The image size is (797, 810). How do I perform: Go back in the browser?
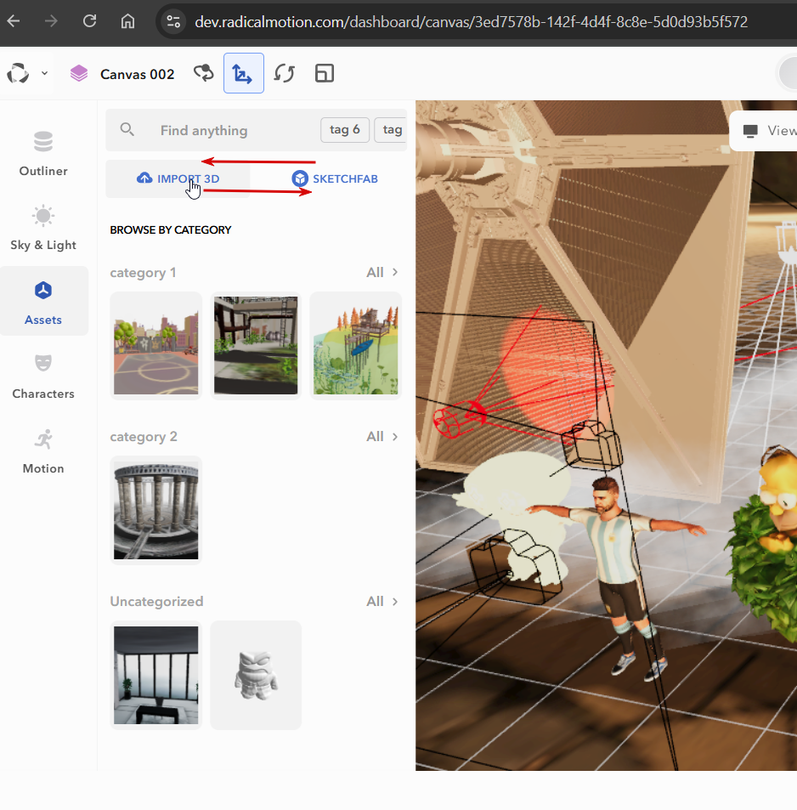(14, 21)
